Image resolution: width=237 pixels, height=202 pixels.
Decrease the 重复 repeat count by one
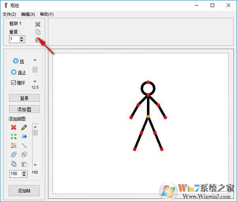pos(21,41)
